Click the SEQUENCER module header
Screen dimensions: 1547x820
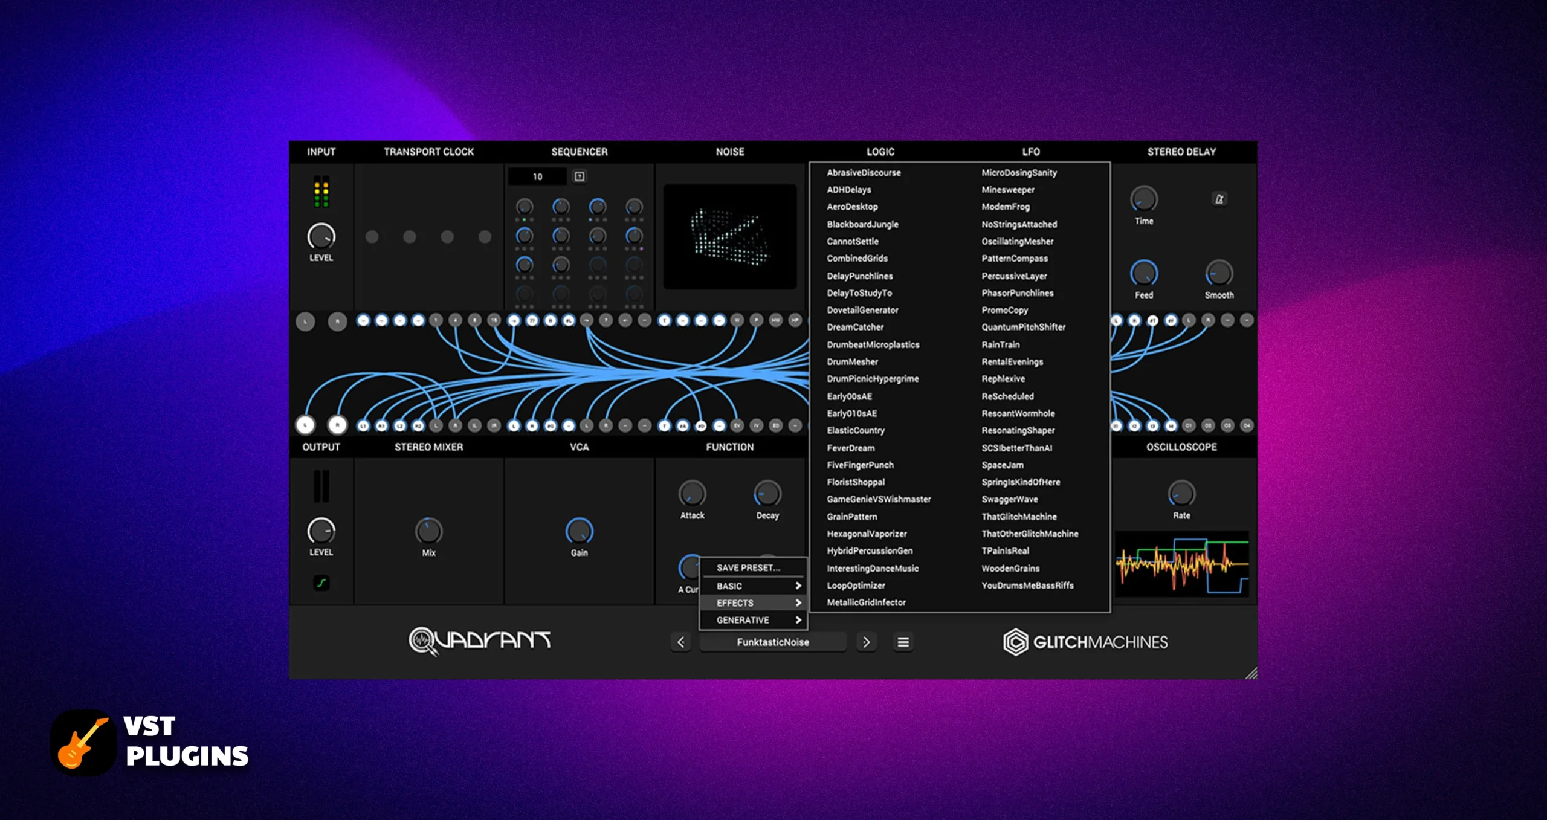579,152
